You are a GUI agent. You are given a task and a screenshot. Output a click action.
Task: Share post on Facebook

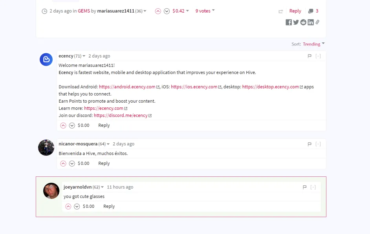tap(289, 22)
